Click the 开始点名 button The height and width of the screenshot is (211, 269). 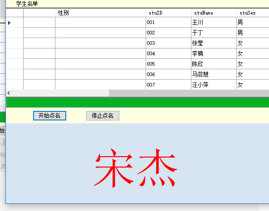pos(49,116)
